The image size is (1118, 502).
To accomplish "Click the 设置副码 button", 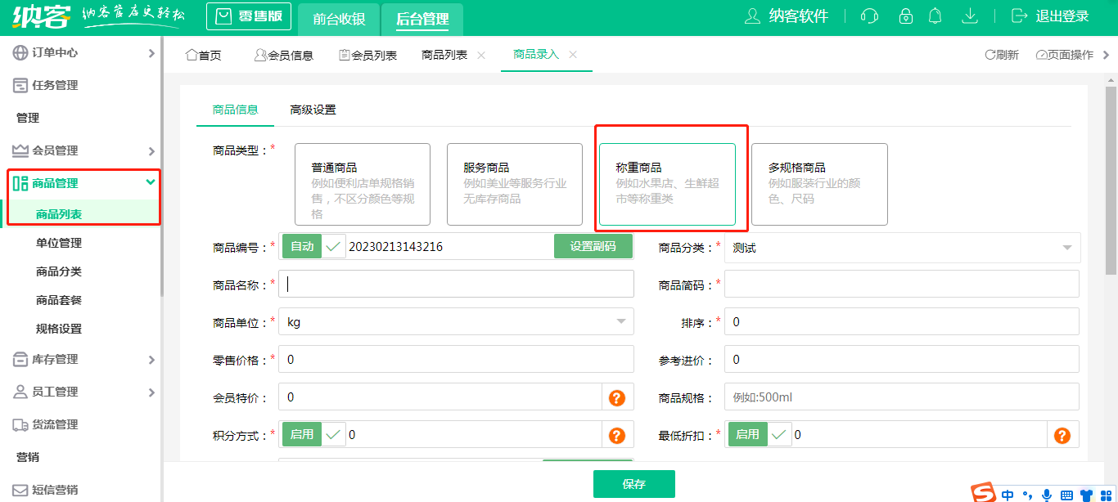I will pos(593,245).
